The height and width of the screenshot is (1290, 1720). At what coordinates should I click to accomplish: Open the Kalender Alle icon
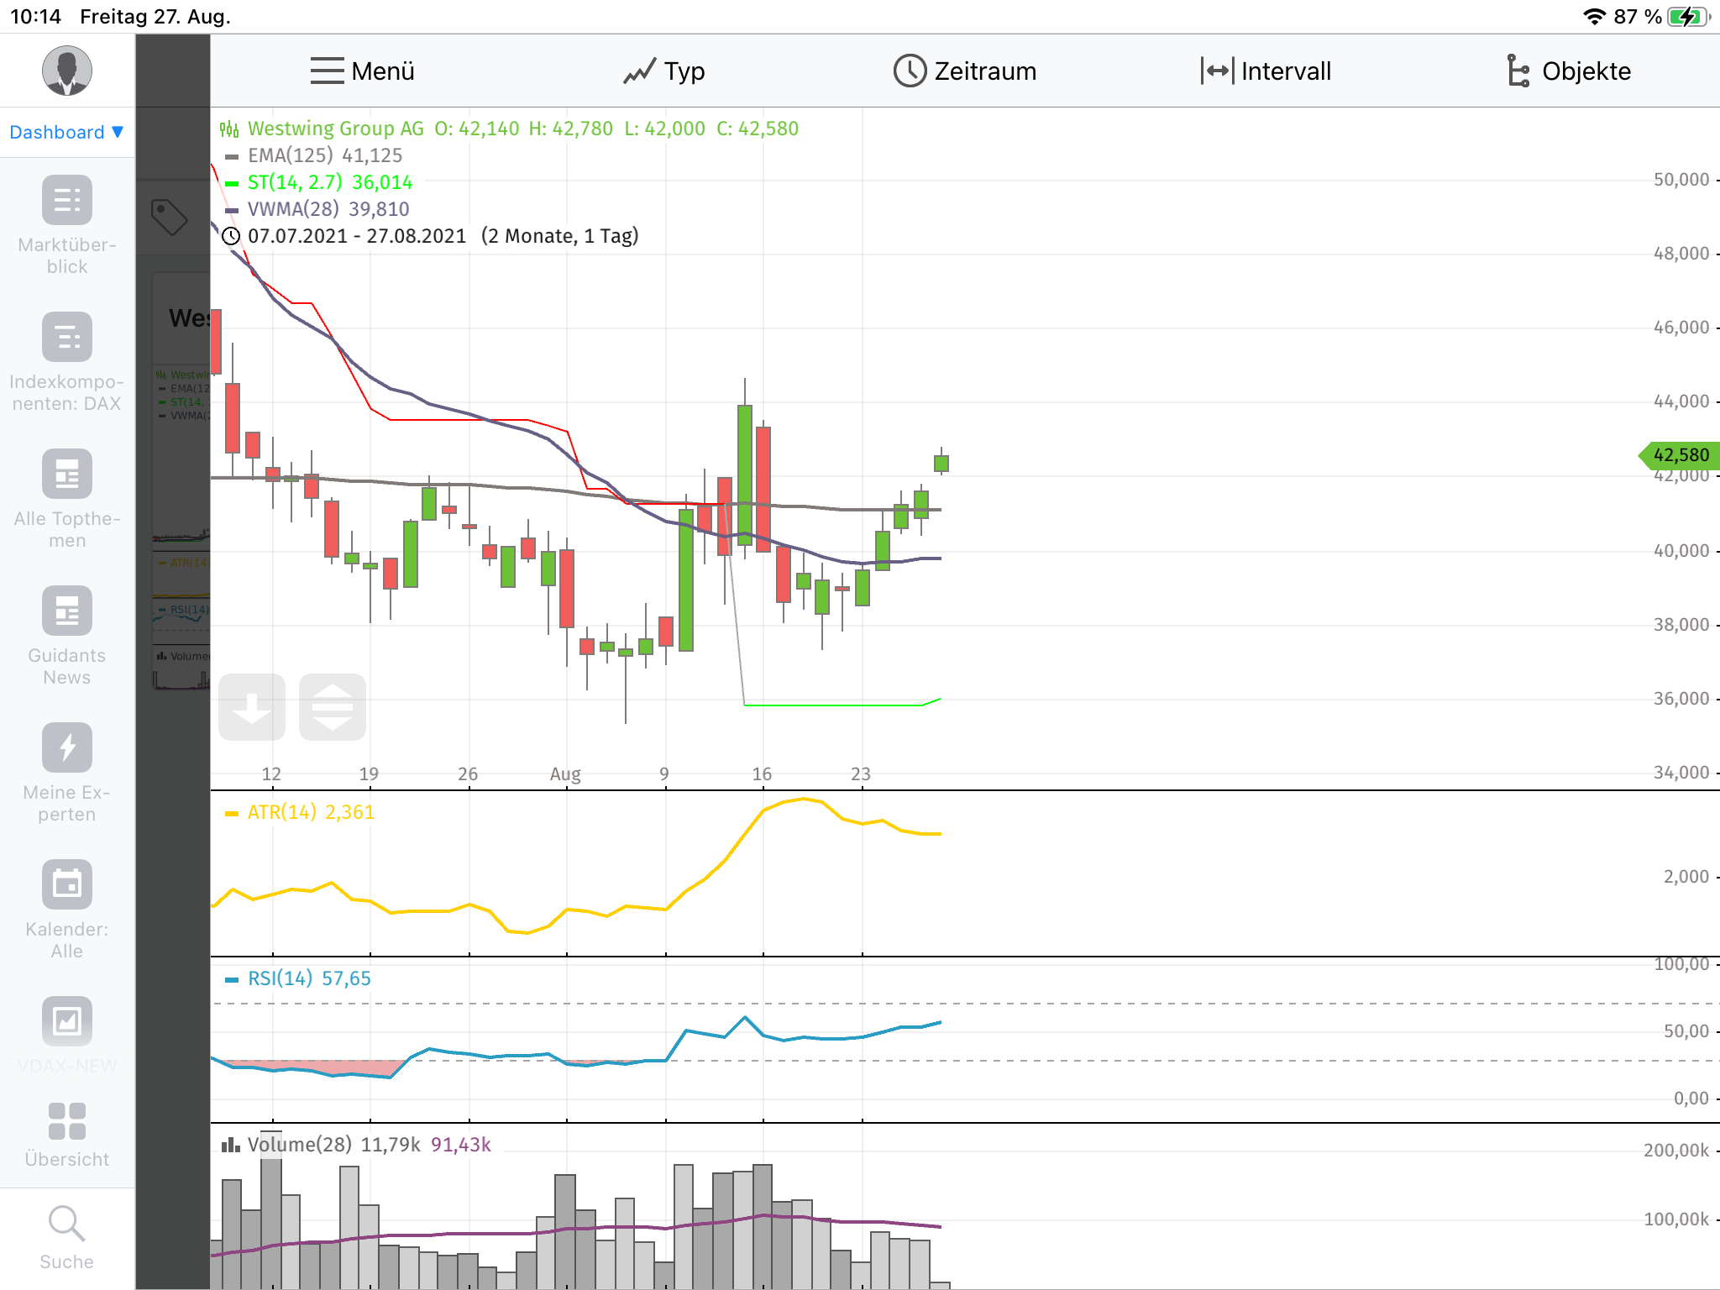pyautogui.click(x=67, y=884)
